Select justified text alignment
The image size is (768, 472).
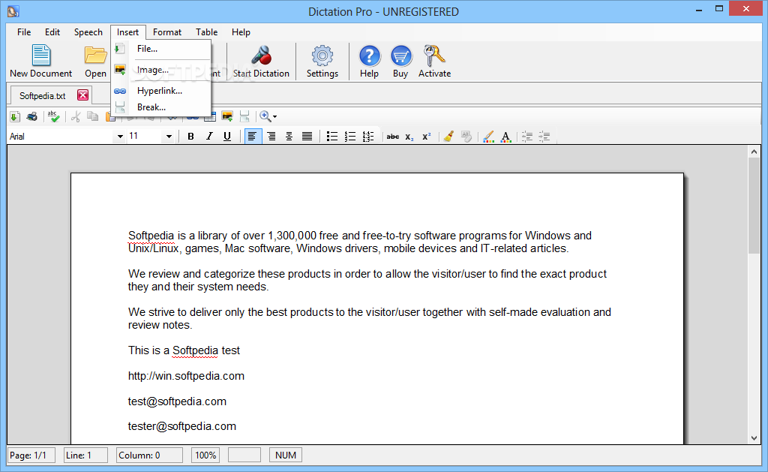[x=307, y=137]
